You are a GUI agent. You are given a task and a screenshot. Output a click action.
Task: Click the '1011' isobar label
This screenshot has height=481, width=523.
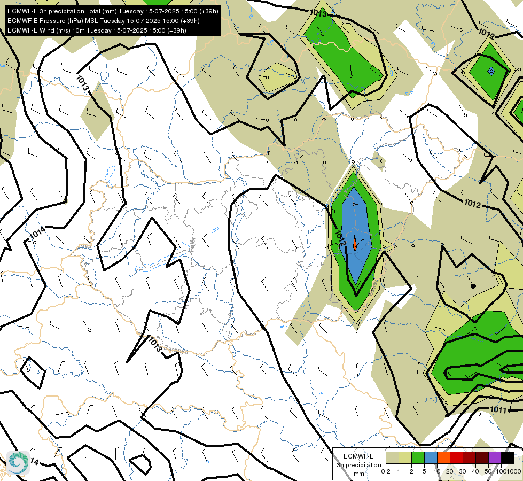tap(498, 409)
